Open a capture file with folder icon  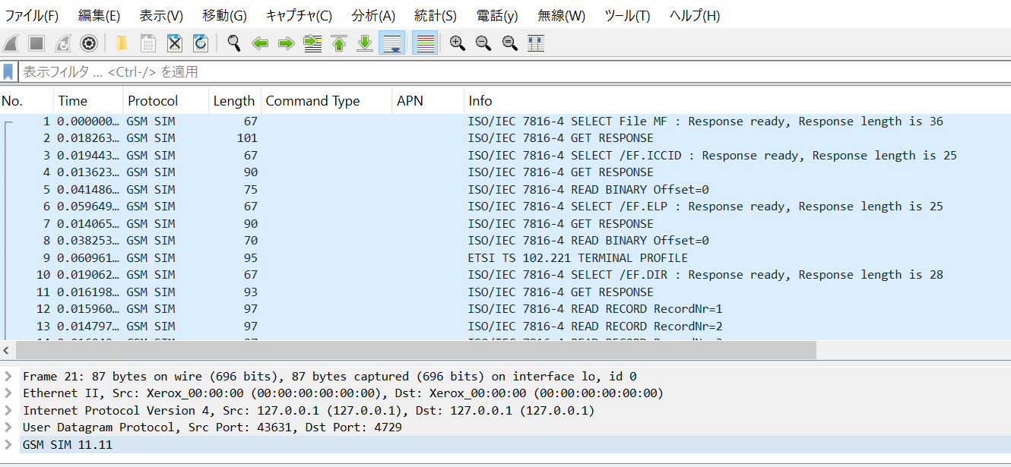coord(122,44)
